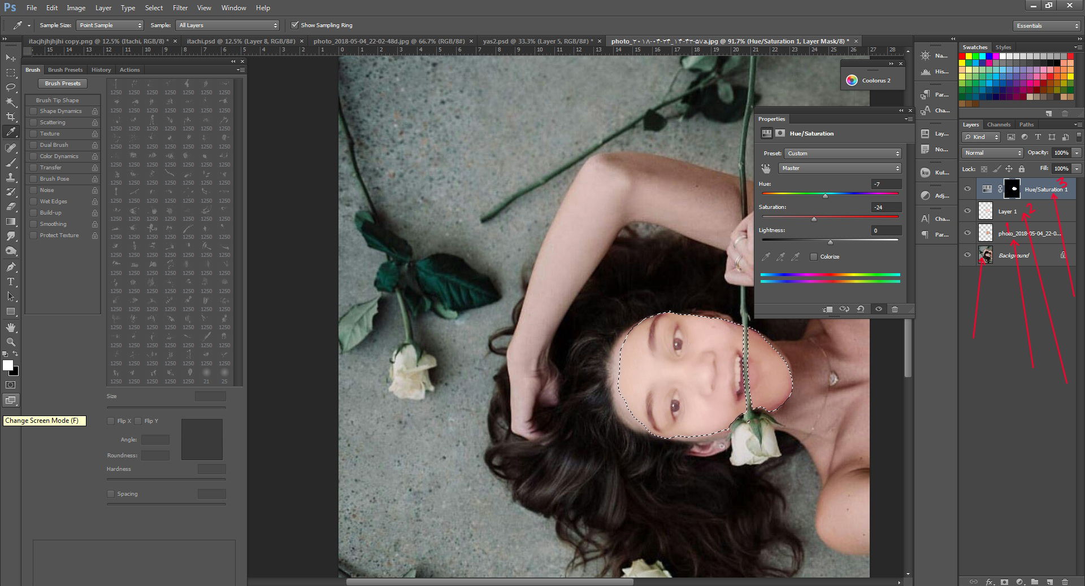Click the on-image adjustment hand tool

[766, 168]
